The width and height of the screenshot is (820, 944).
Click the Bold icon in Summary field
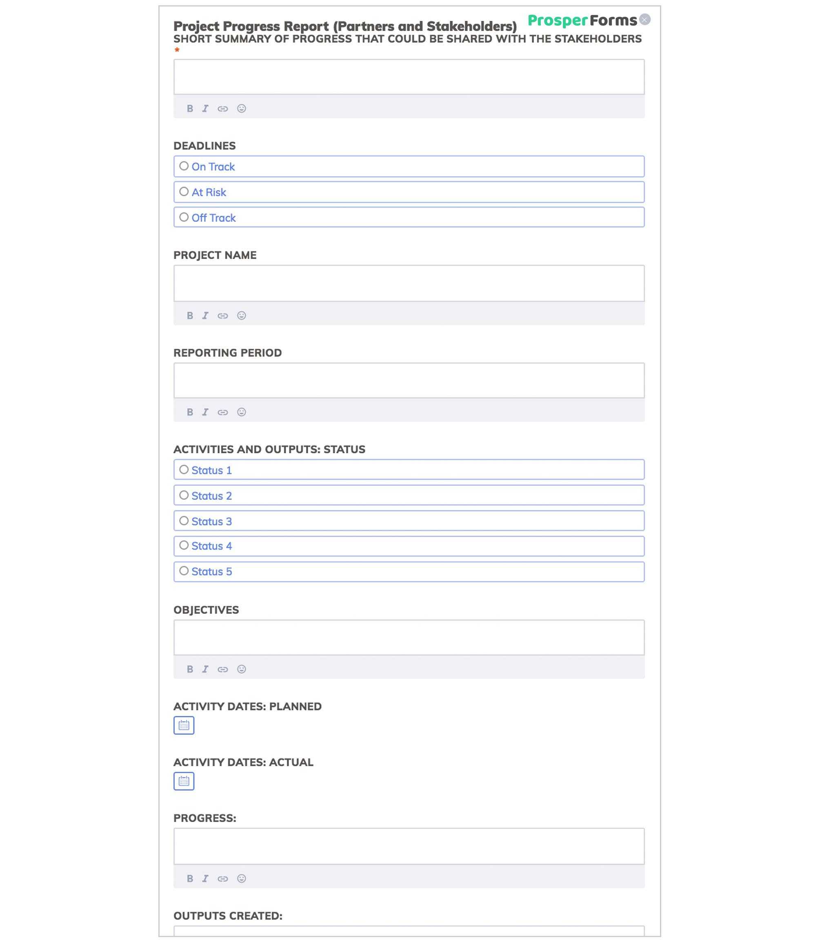[189, 109]
